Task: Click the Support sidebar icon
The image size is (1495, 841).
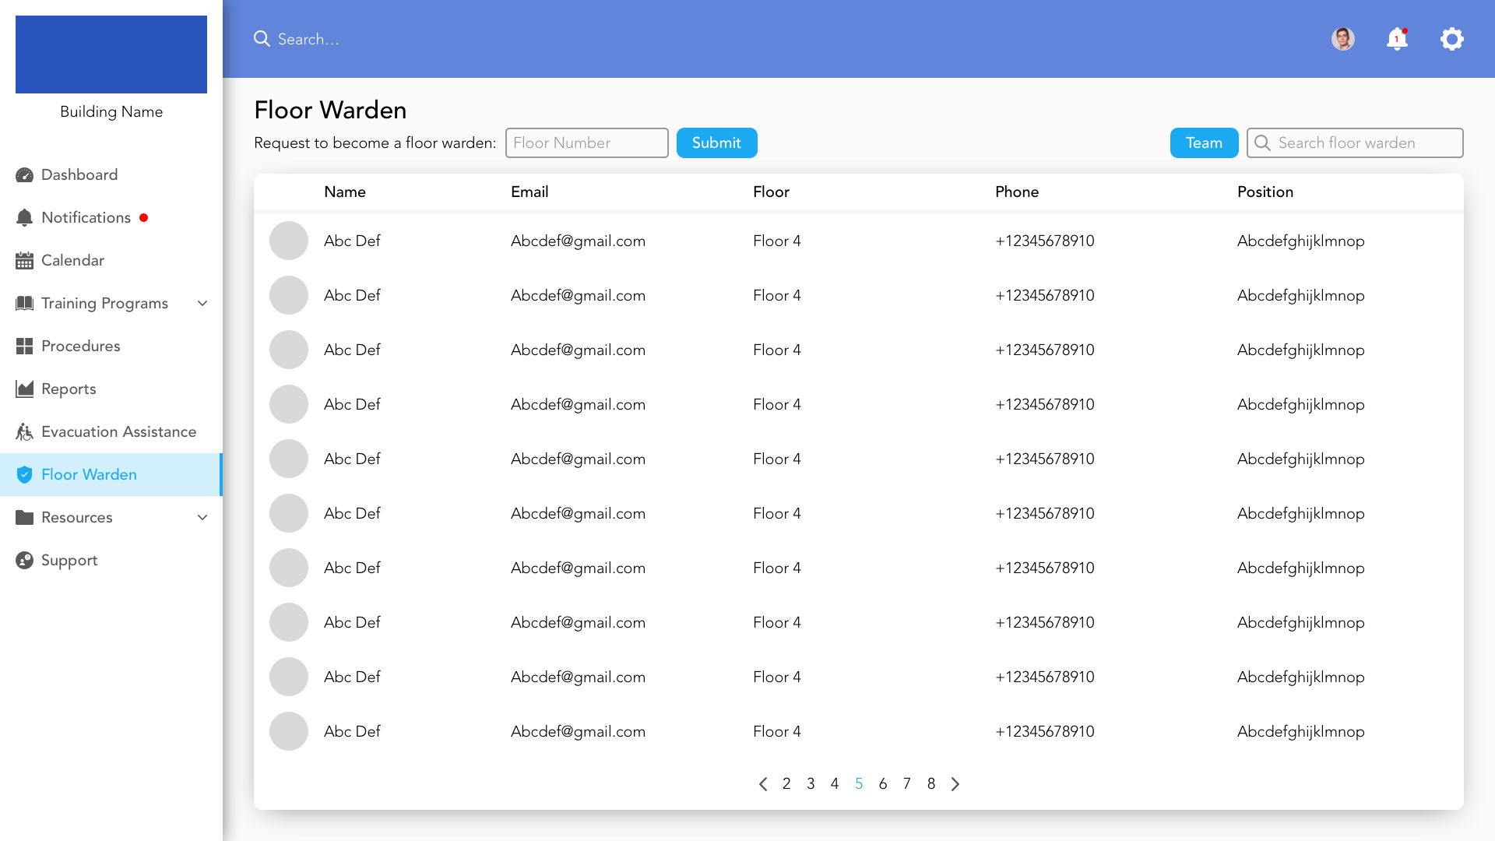Action: pyautogui.click(x=24, y=561)
